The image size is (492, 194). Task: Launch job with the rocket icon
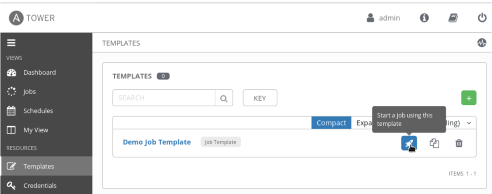click(409, 143)
